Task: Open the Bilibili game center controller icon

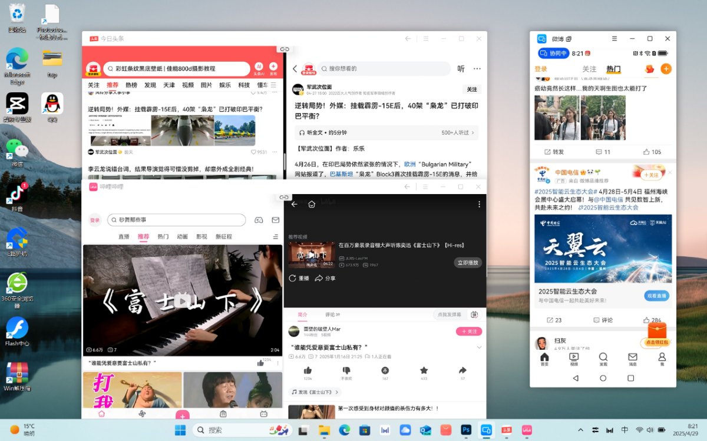Action: point(258,220)
